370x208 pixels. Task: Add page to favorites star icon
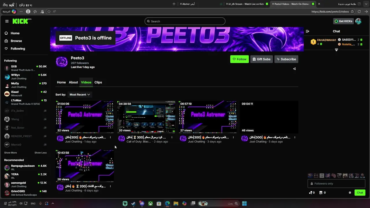[49, 12]
